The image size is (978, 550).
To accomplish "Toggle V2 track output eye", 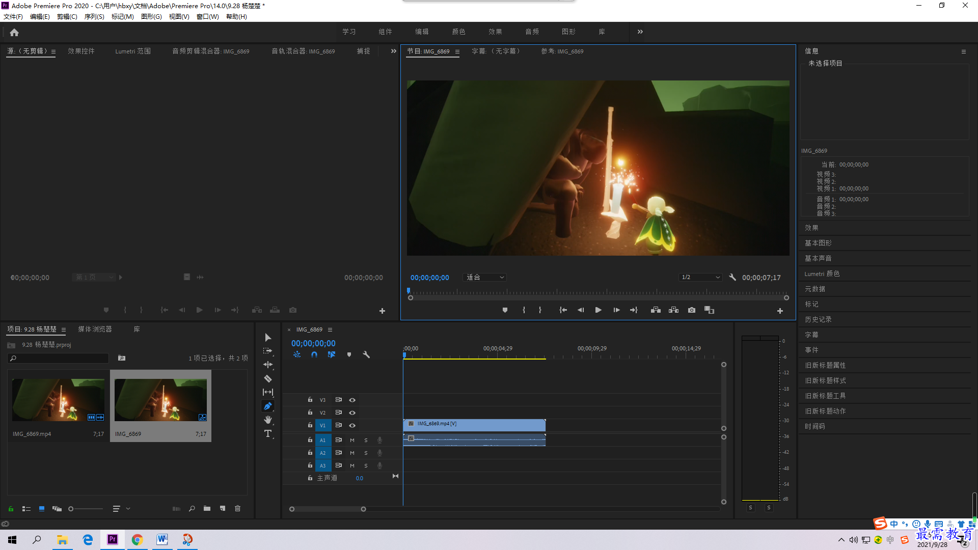I will point(352,413).
